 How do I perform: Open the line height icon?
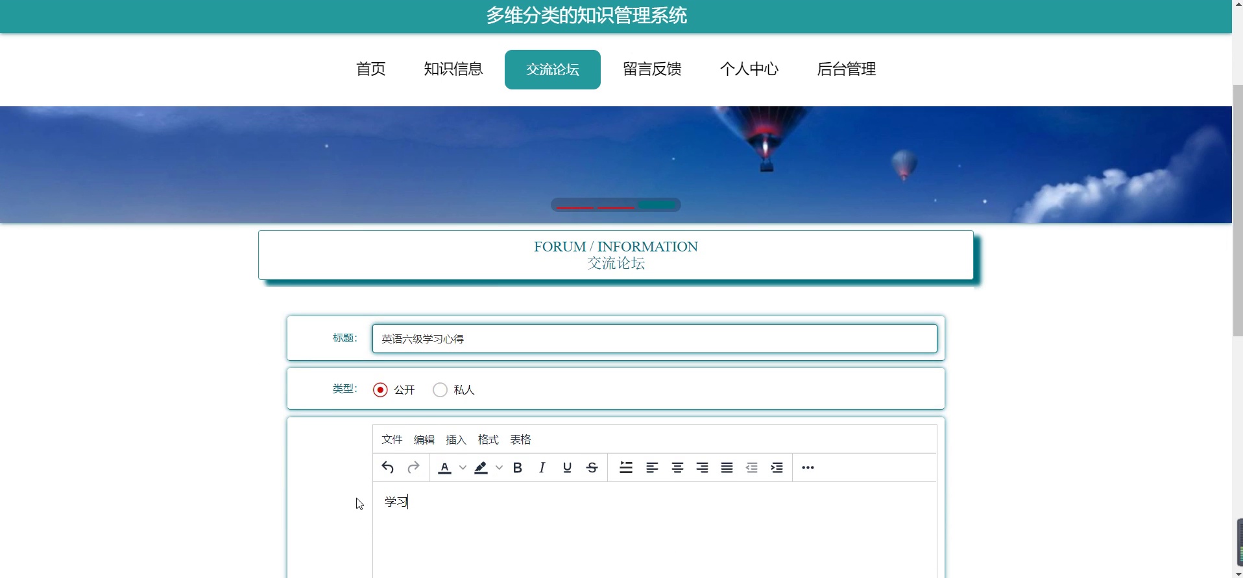(626, 467)
